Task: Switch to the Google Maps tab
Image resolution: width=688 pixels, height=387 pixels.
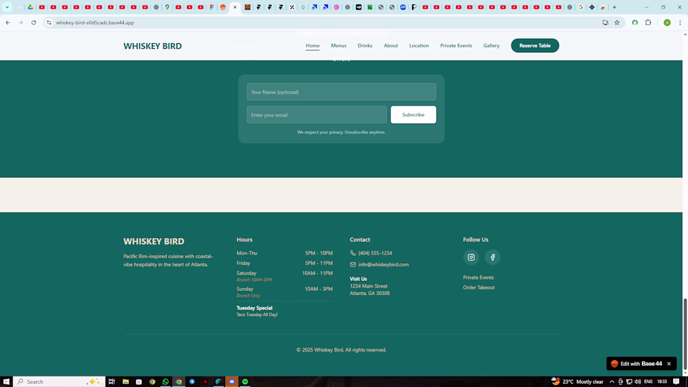Action: (167, 7)
